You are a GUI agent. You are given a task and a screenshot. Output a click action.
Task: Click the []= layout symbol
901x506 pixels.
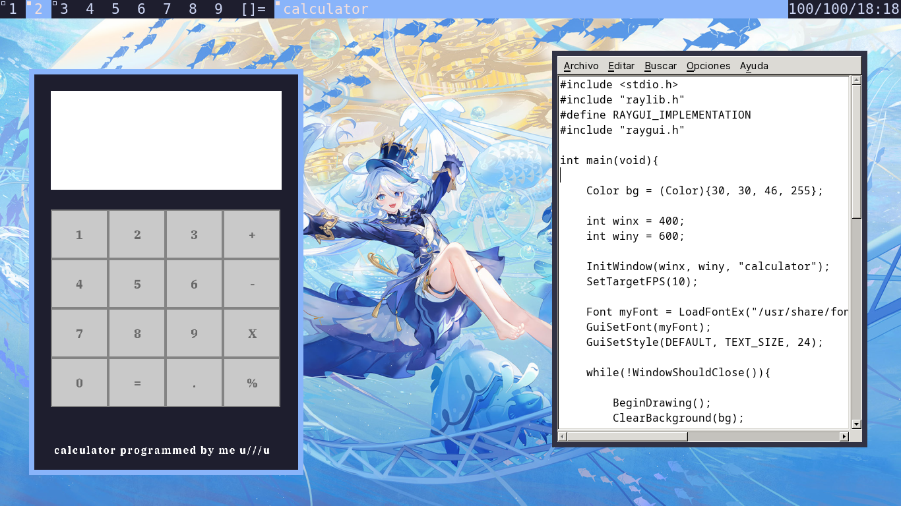tap(253, 9)
